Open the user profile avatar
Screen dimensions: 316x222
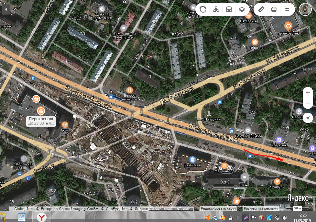coord(305,9)
